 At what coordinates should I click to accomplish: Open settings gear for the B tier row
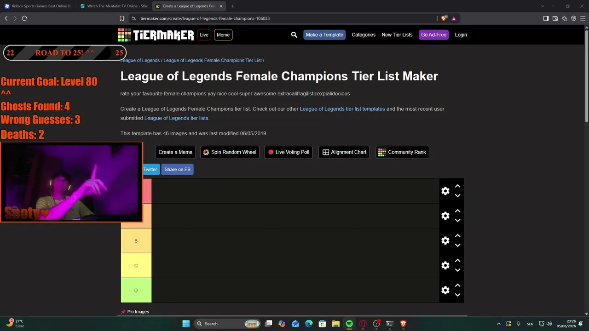point(445,240)
